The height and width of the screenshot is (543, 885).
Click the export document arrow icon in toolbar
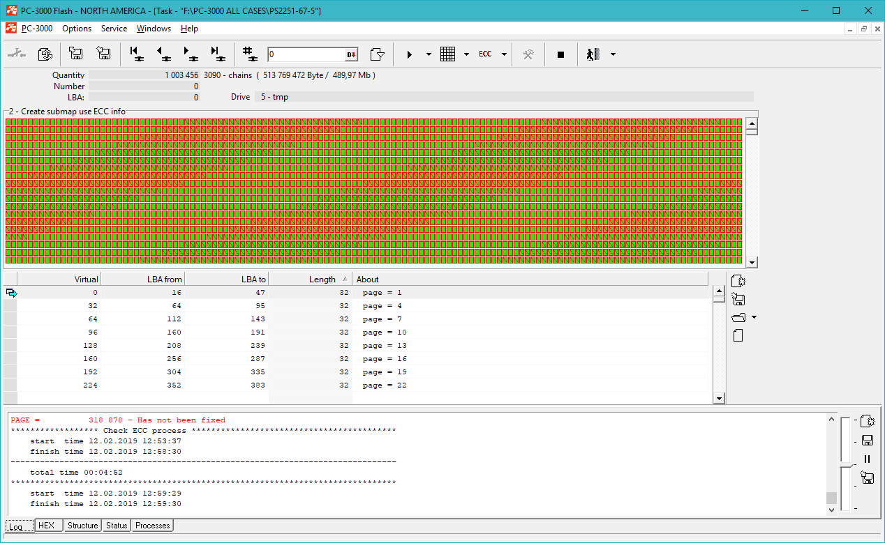(377, 54)
